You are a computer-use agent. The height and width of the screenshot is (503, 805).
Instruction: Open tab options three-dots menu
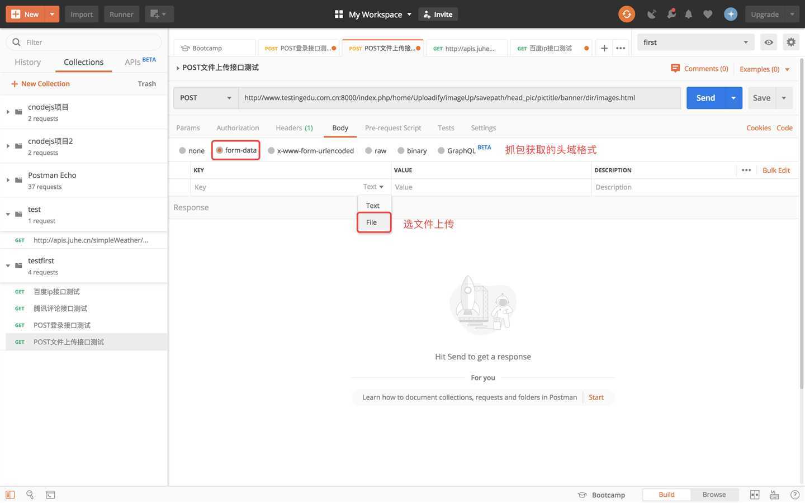coord(621,48)
